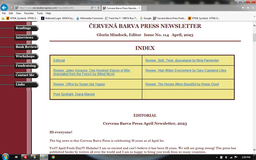
Task: Click the add to favorites bar star icon
Action: point(3,18)
